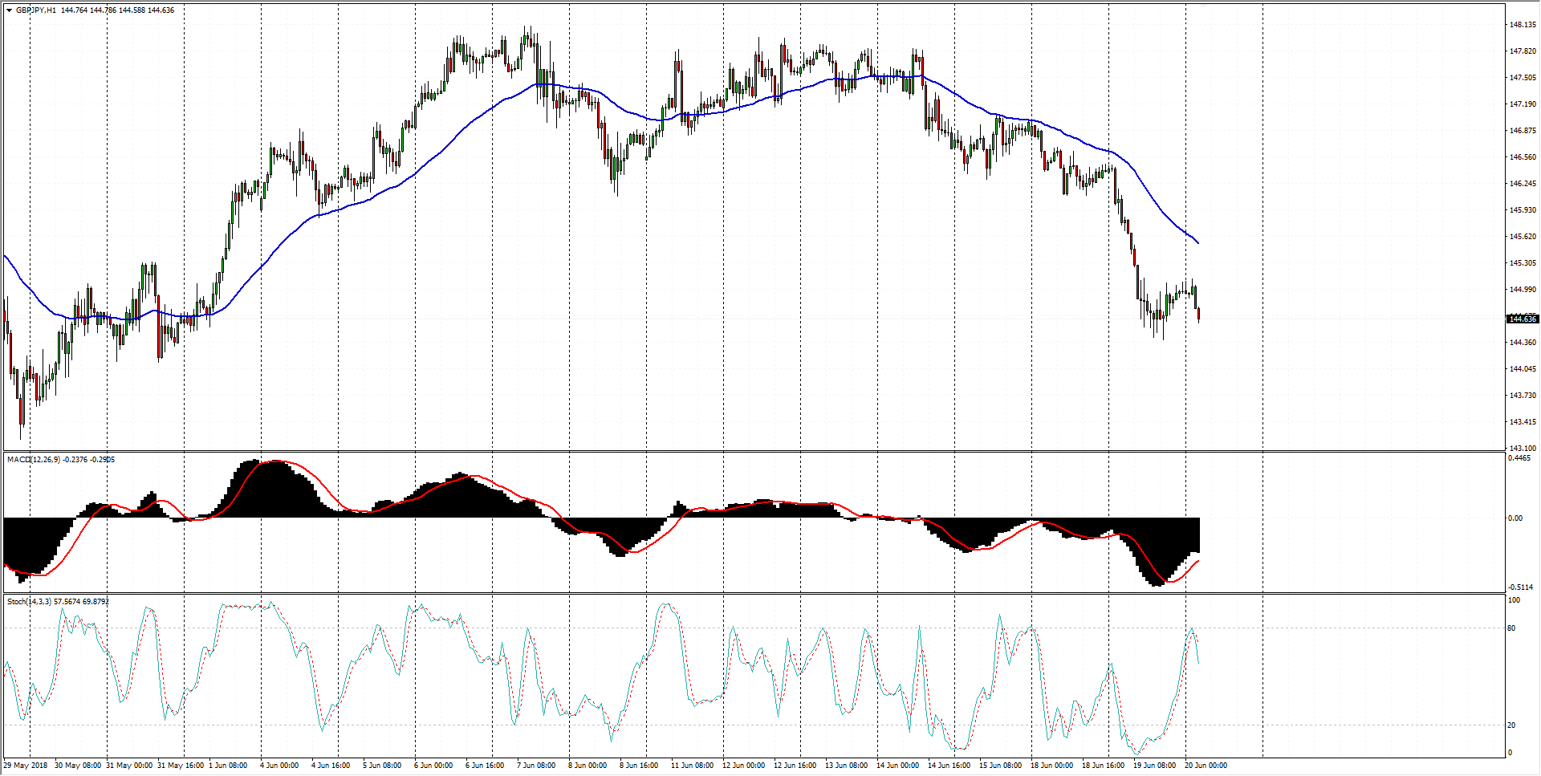Click the 4 Jun 00:00 time label
This screenshot has height=776, width=1541.
[x=279, y=766]
